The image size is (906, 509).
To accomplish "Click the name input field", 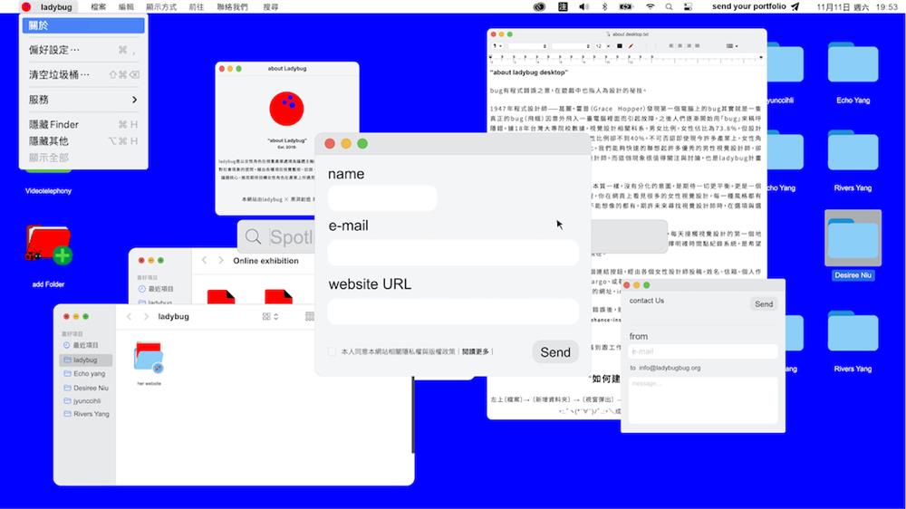I will (382, 197).
